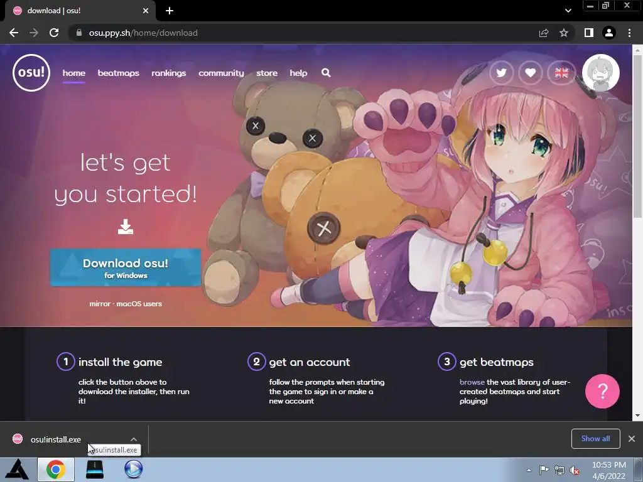Open the Chrome three-dot menu
Viewport: 643px width, 482px height.
[x=629, y=33]
